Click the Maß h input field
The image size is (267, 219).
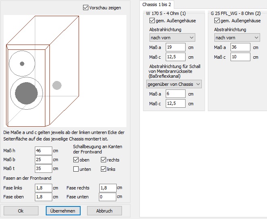pos(43,151)
